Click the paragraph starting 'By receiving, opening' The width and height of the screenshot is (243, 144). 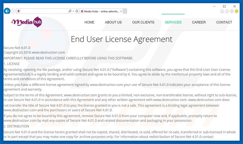pos(117,74)
